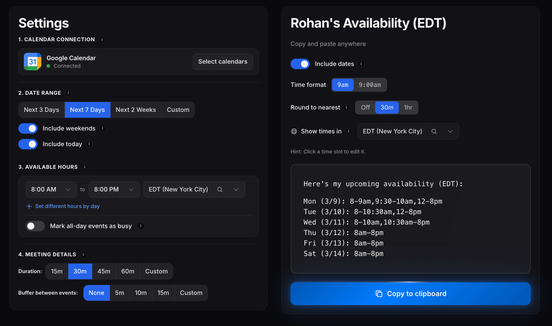Open the EDT timezone dropdown under Show times in

(450, 131)
